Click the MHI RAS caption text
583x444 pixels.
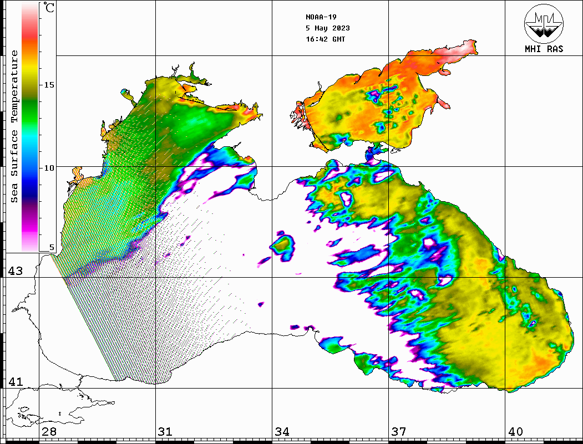pyautogui.click(x=544, y=49)
